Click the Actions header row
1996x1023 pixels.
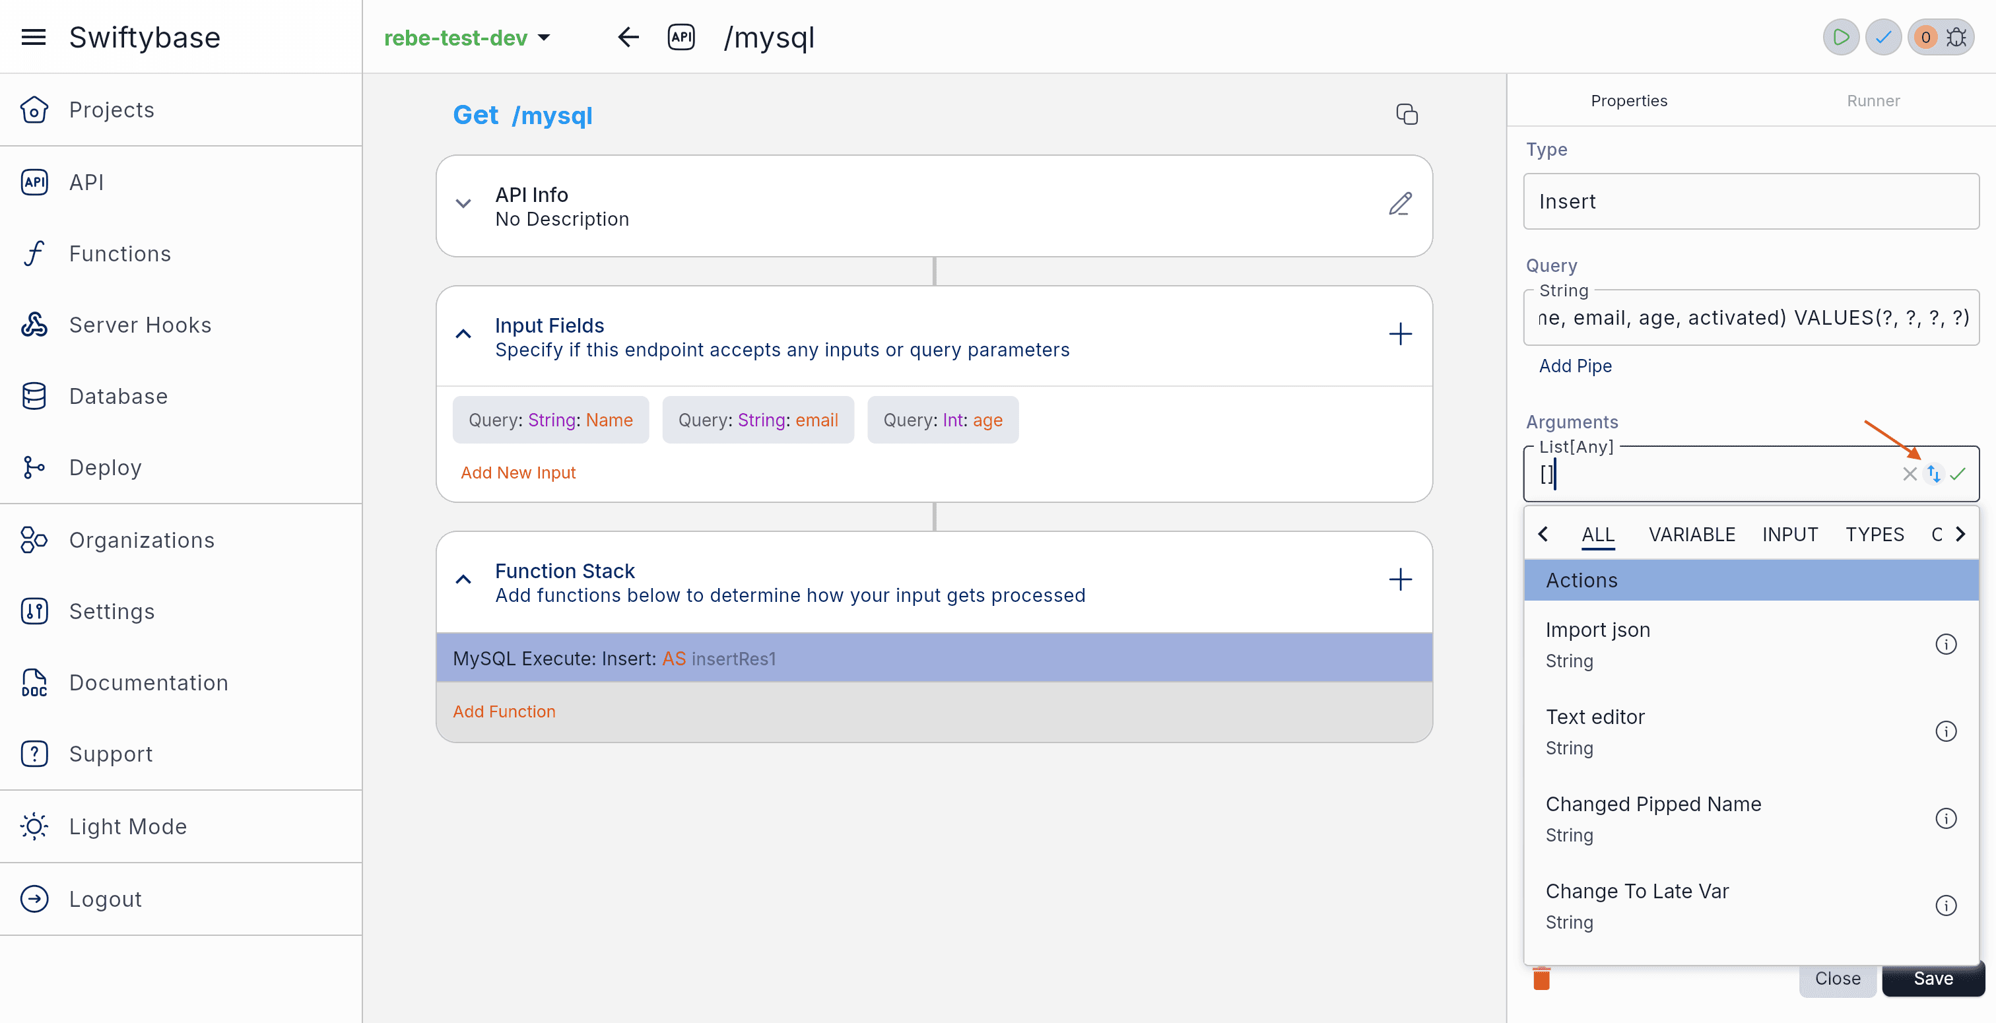(x=1751, y=581)
